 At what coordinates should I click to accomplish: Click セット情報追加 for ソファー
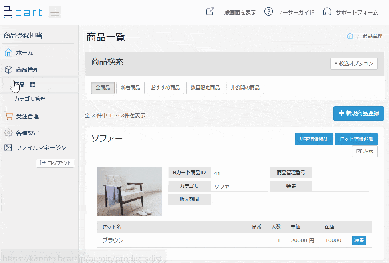tap(356, 139)
